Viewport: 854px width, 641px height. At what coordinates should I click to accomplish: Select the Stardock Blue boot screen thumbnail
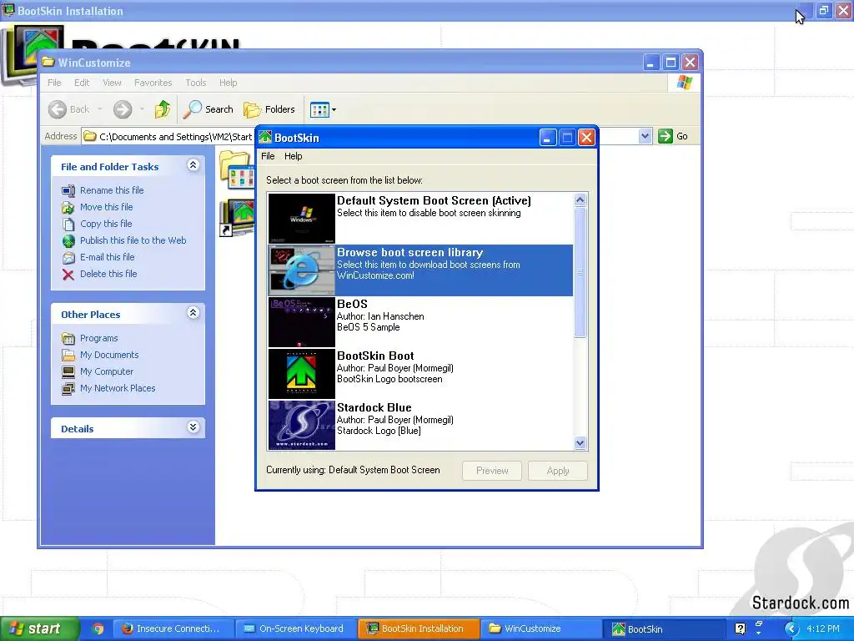click(301, 425)
